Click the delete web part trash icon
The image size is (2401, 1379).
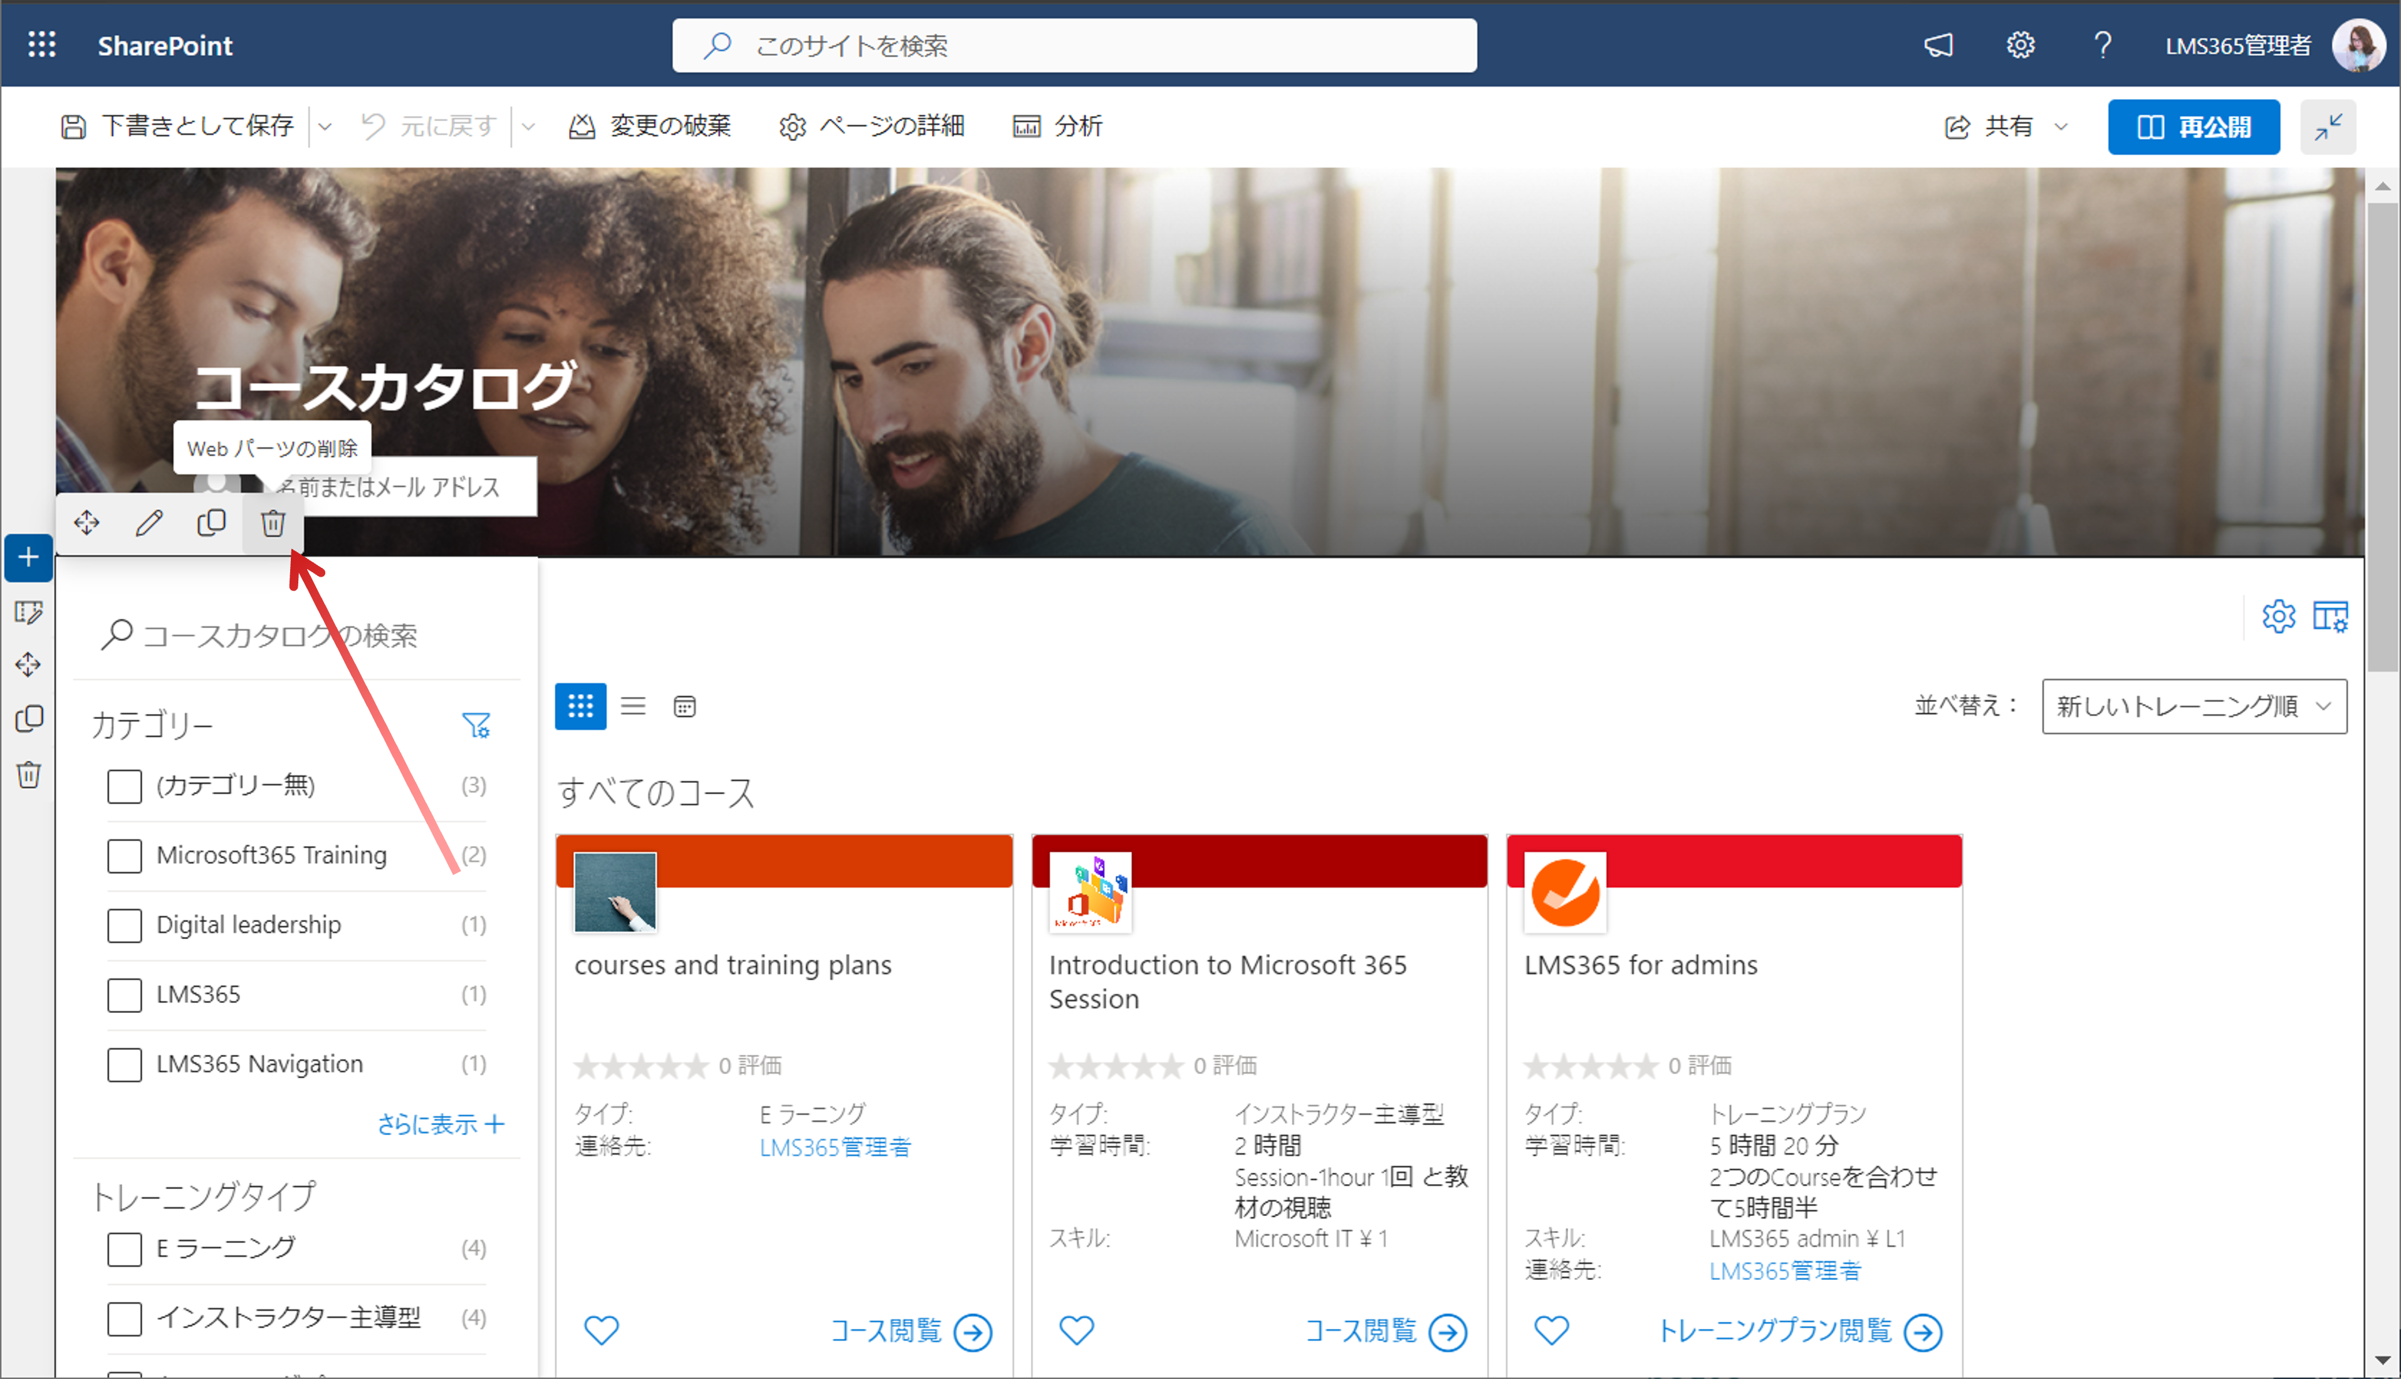[x=273, y=523]
